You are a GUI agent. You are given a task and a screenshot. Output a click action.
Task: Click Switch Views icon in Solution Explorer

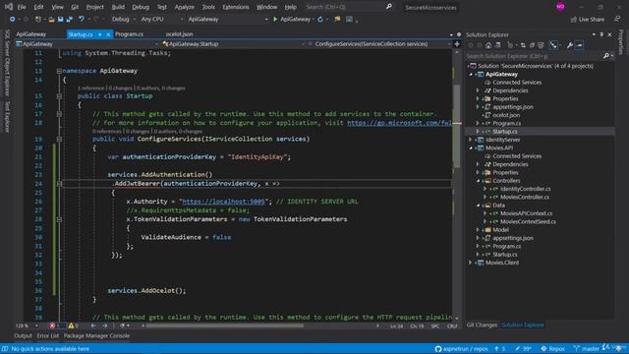coord(497,45)
